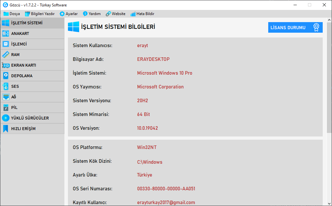This screenshot has height=206, width=332.
Task: Click the disc icon beside YÜKLÜ SÜRÜCÜLER
Action: 6,118
